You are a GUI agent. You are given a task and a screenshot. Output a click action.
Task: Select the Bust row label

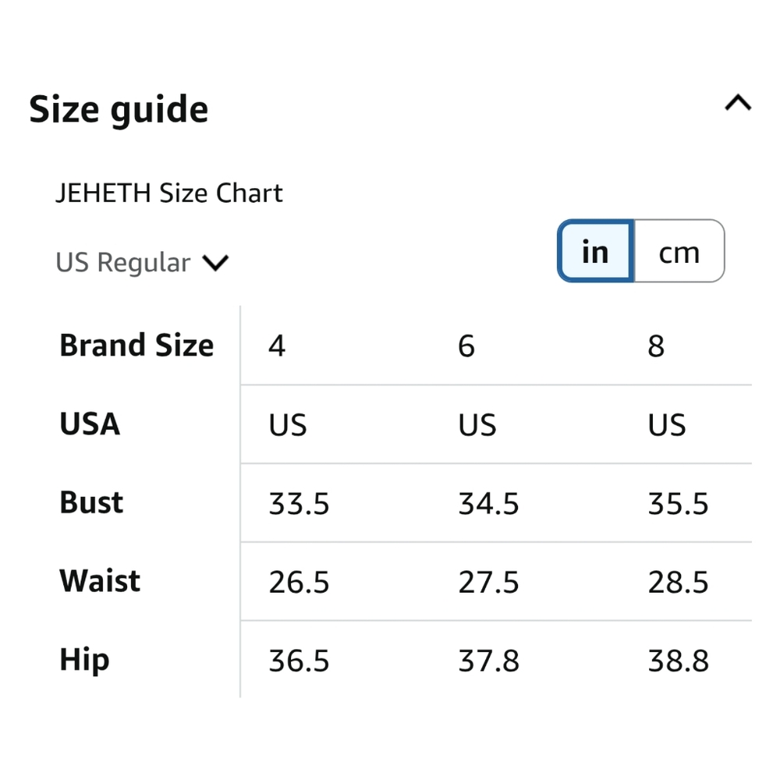91,502
